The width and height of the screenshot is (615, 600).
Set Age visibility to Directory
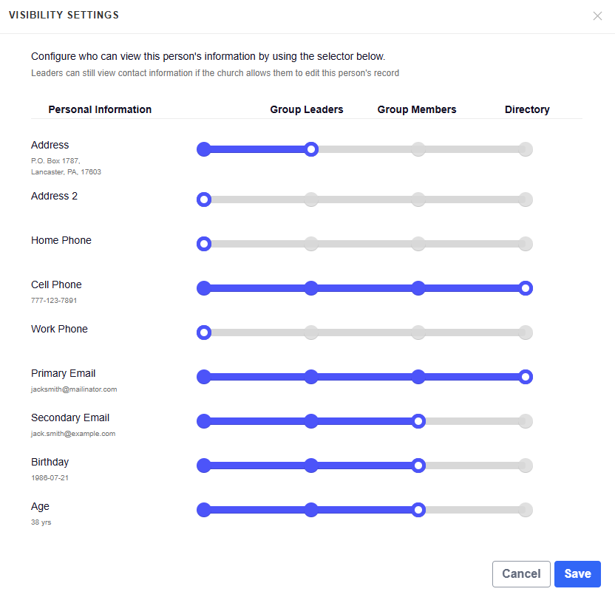coord(525,510)
